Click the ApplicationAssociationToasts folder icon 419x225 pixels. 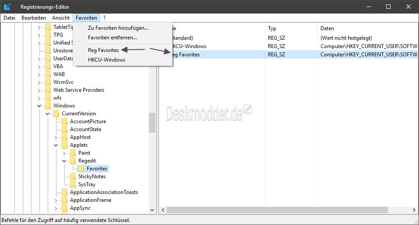pos(64,192)
